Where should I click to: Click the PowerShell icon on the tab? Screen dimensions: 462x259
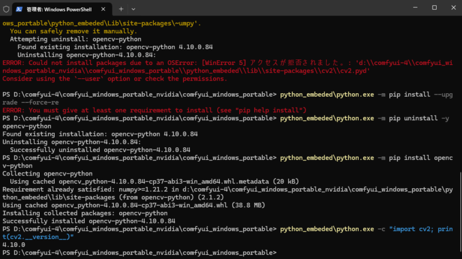19,9
